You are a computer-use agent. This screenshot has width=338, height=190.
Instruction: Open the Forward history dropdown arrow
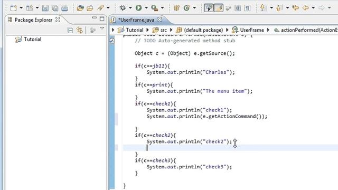329,8
